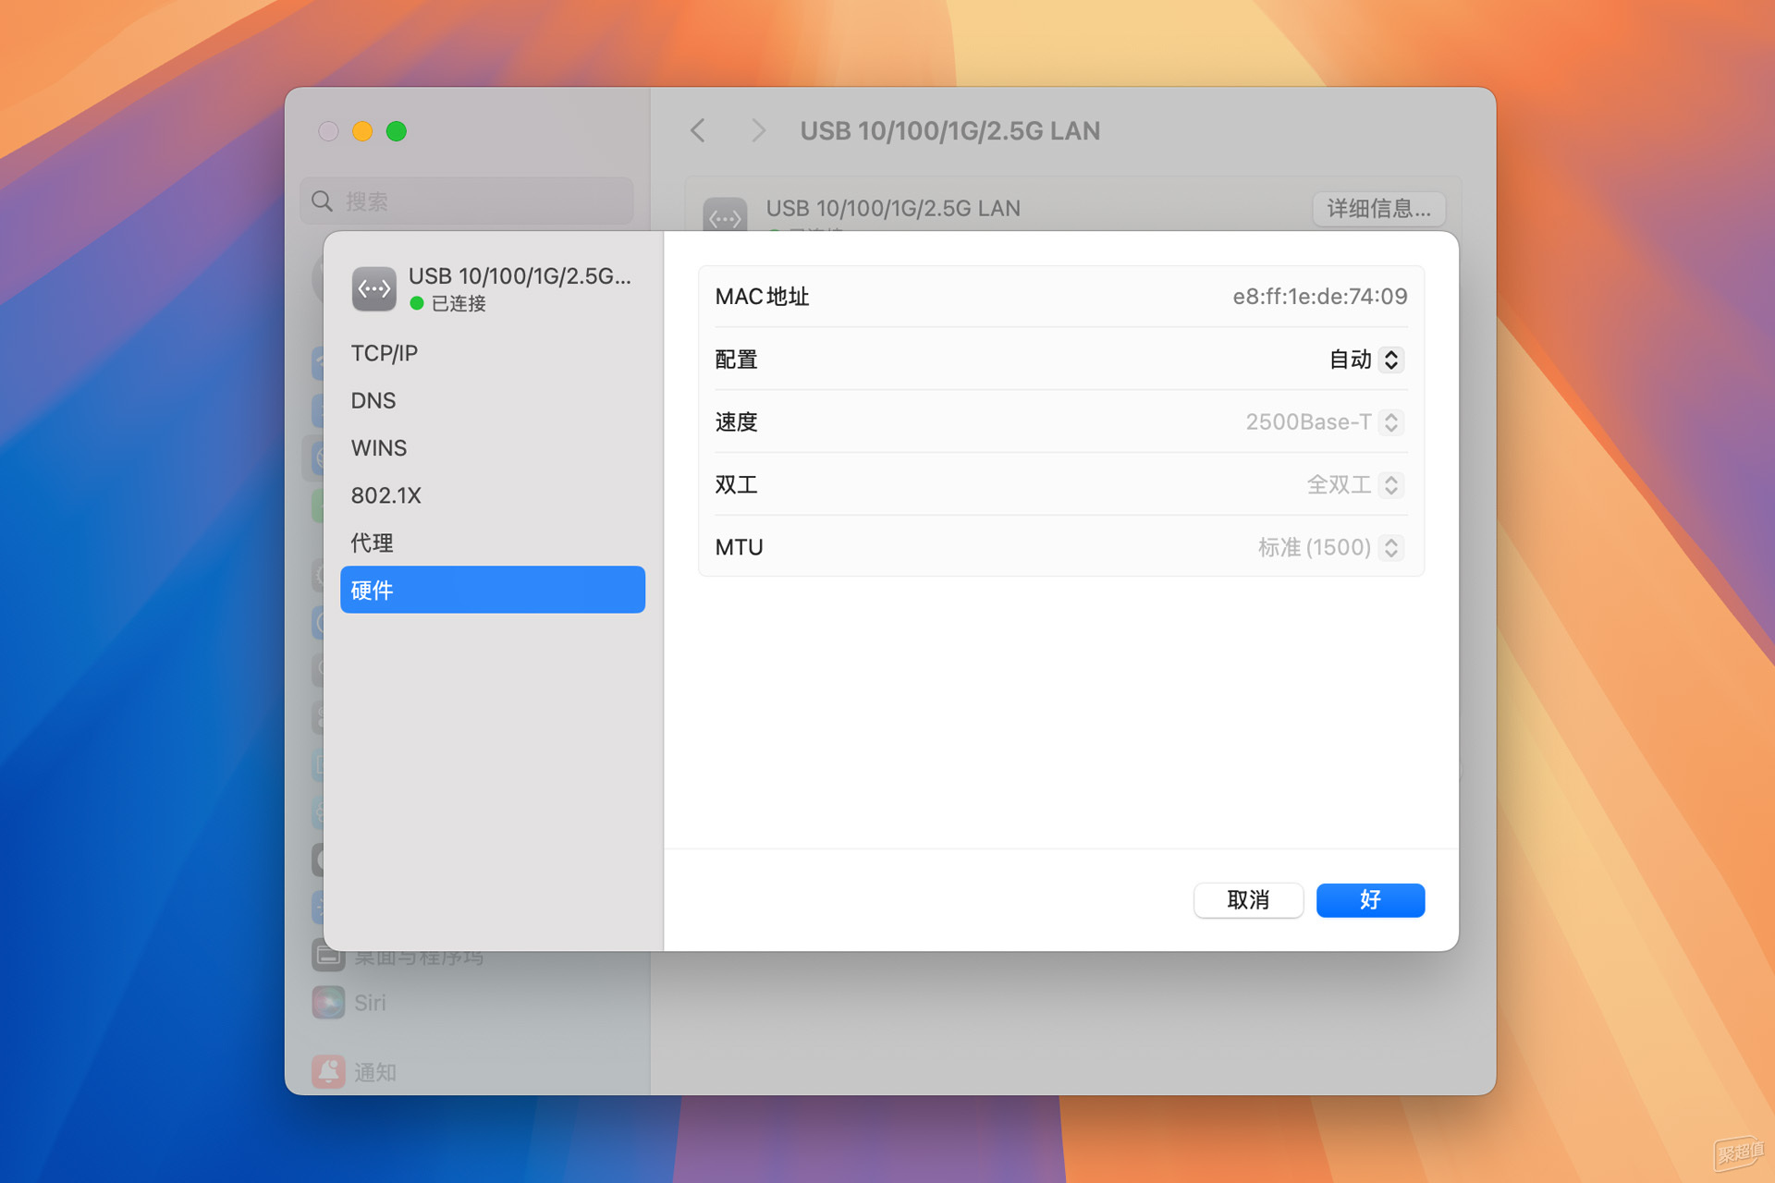The height and width of the screenshot is (1183, 1775).
Task: Click the 速度 label
Action: [736, 422]
